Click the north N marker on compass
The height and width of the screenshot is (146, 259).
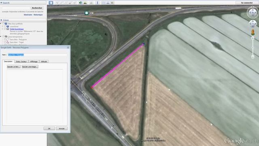(x=253, y=7)
